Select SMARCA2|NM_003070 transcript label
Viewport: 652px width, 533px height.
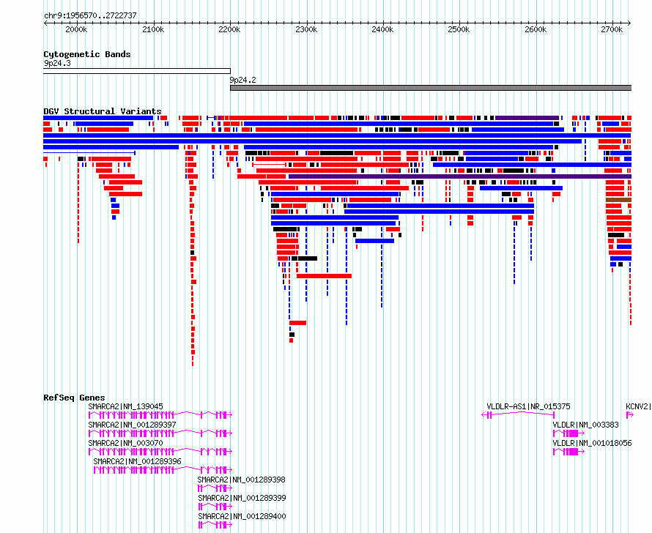[x=125, y=443]
